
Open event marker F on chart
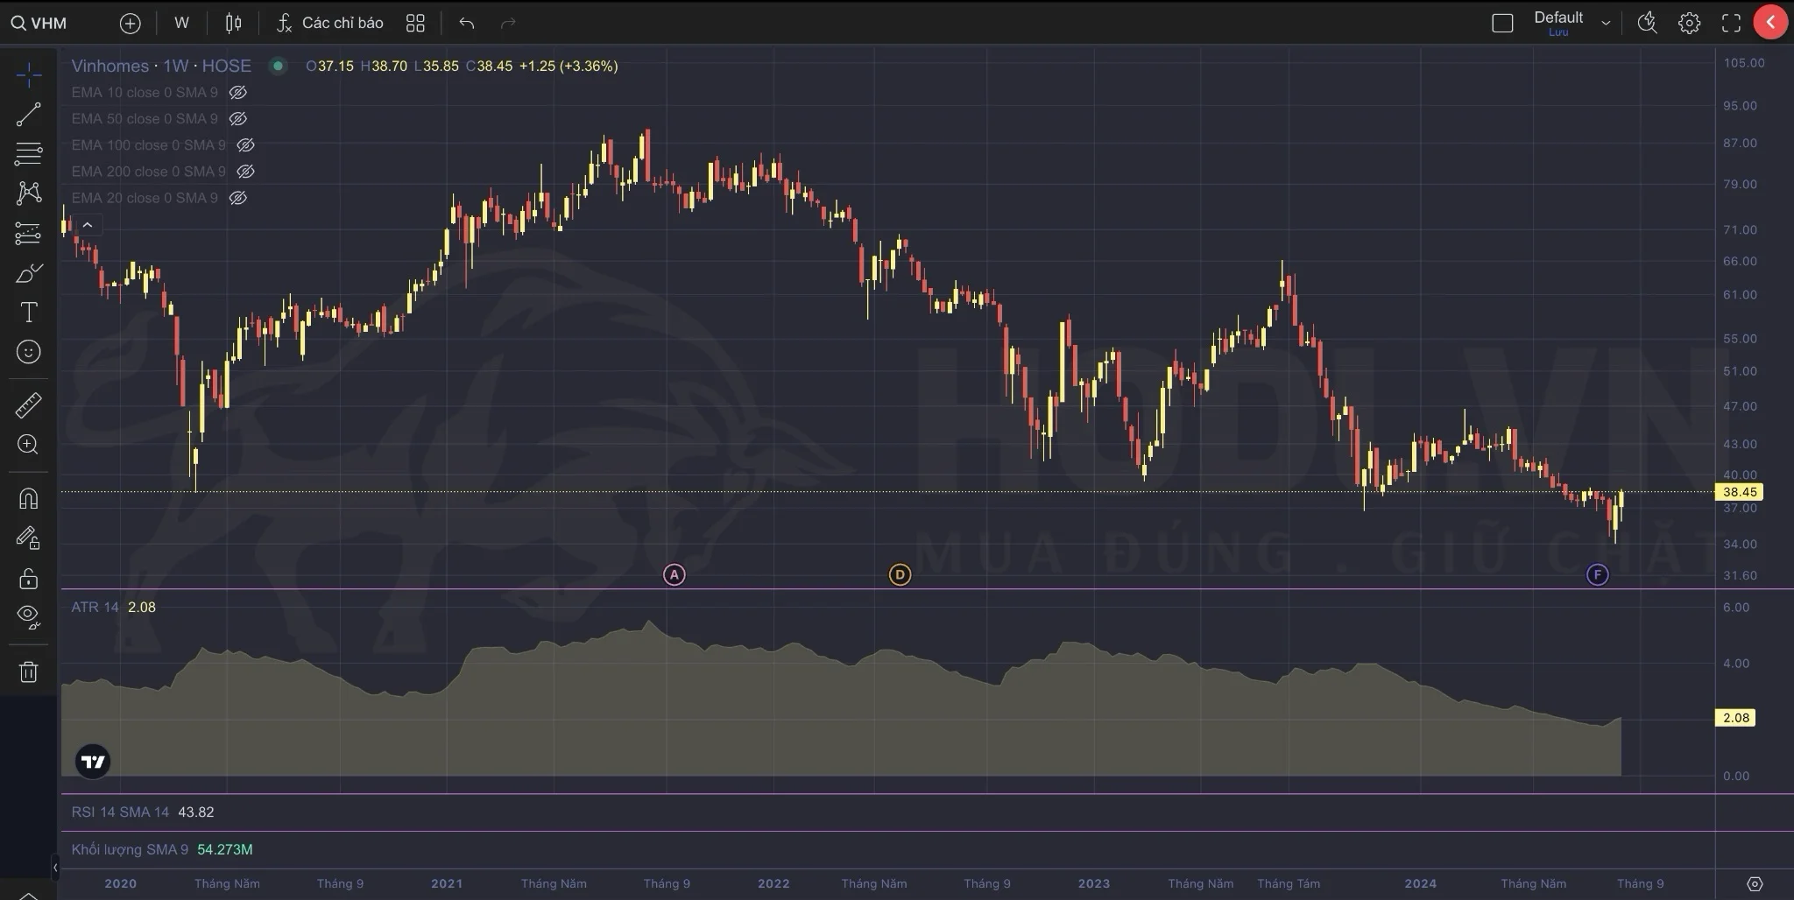point(1598,574)
